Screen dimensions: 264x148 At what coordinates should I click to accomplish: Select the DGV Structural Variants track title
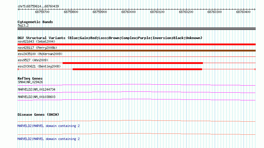click(x=110, y=38)
